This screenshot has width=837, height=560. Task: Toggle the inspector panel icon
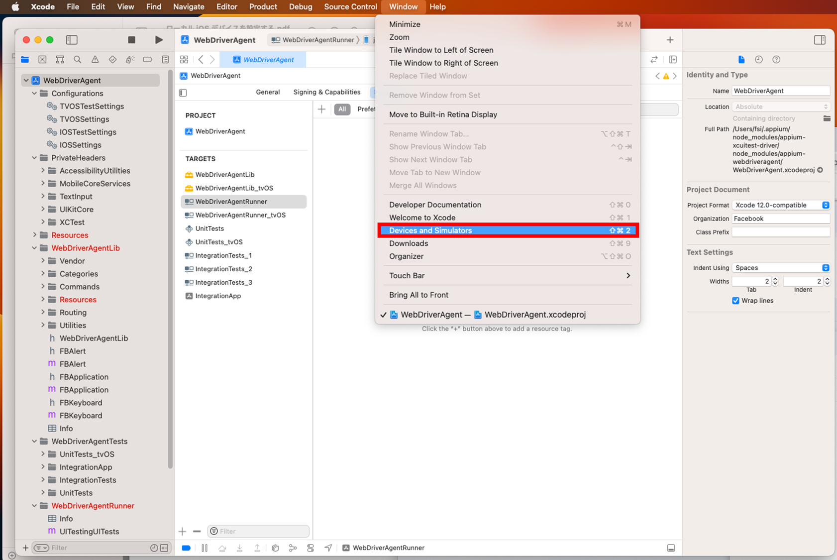[820, 40]
